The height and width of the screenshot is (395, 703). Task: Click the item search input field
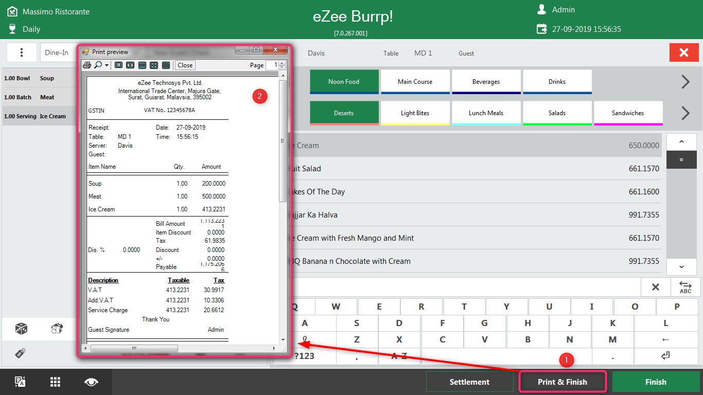click(x=466, y=287)
